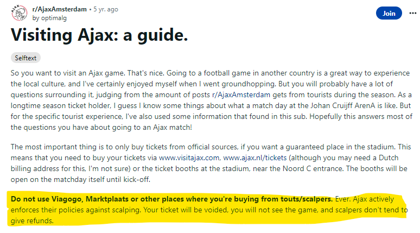420x233 pixels.
Task: Click the "5 yr. ago" timestamp
Action: pyautogui.click(x=105, y=9)
